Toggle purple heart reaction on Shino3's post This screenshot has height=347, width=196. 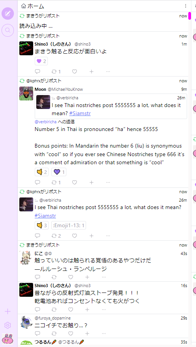coord(41,61)
